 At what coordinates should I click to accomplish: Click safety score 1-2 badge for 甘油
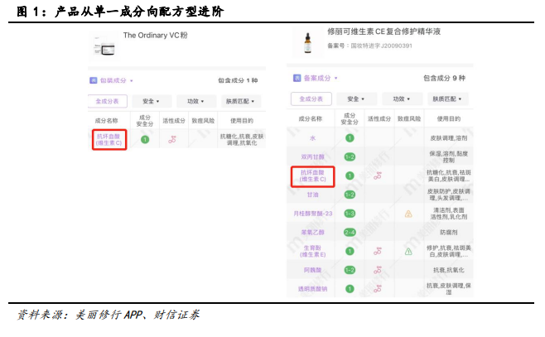(350, 195)
